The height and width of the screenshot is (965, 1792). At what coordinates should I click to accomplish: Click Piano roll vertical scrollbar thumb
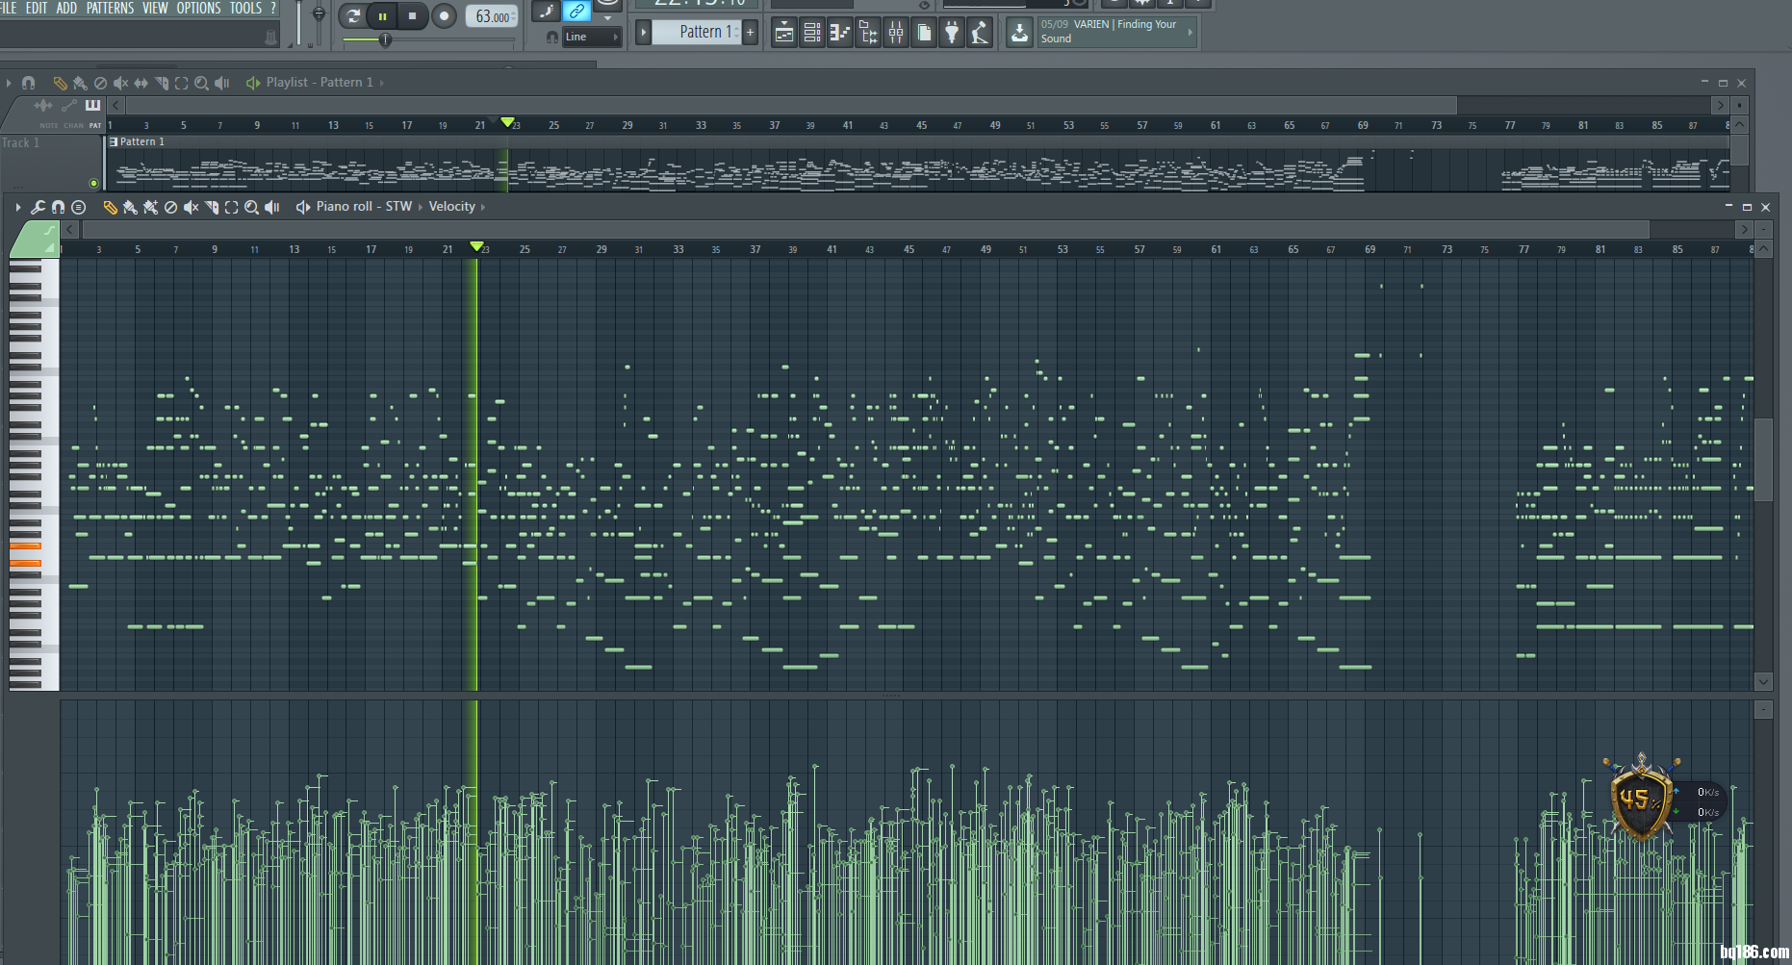click(x=1763, y=460)
